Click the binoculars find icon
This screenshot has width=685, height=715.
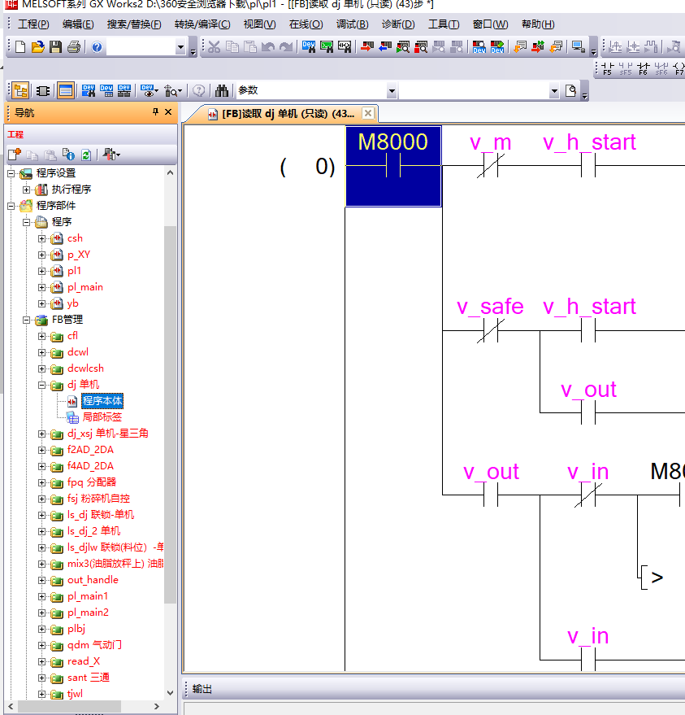click(x=222, y=90)
